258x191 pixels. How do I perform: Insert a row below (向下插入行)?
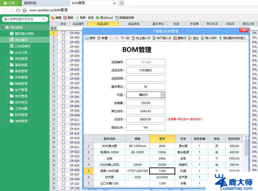pyautogui.click(x=162, y=38)
